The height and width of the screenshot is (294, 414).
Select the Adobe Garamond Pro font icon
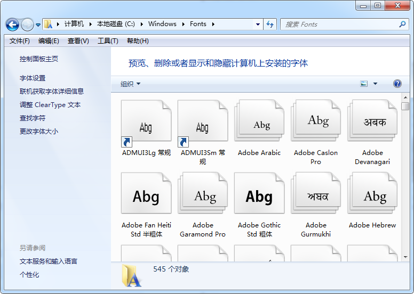click(203, 193)
